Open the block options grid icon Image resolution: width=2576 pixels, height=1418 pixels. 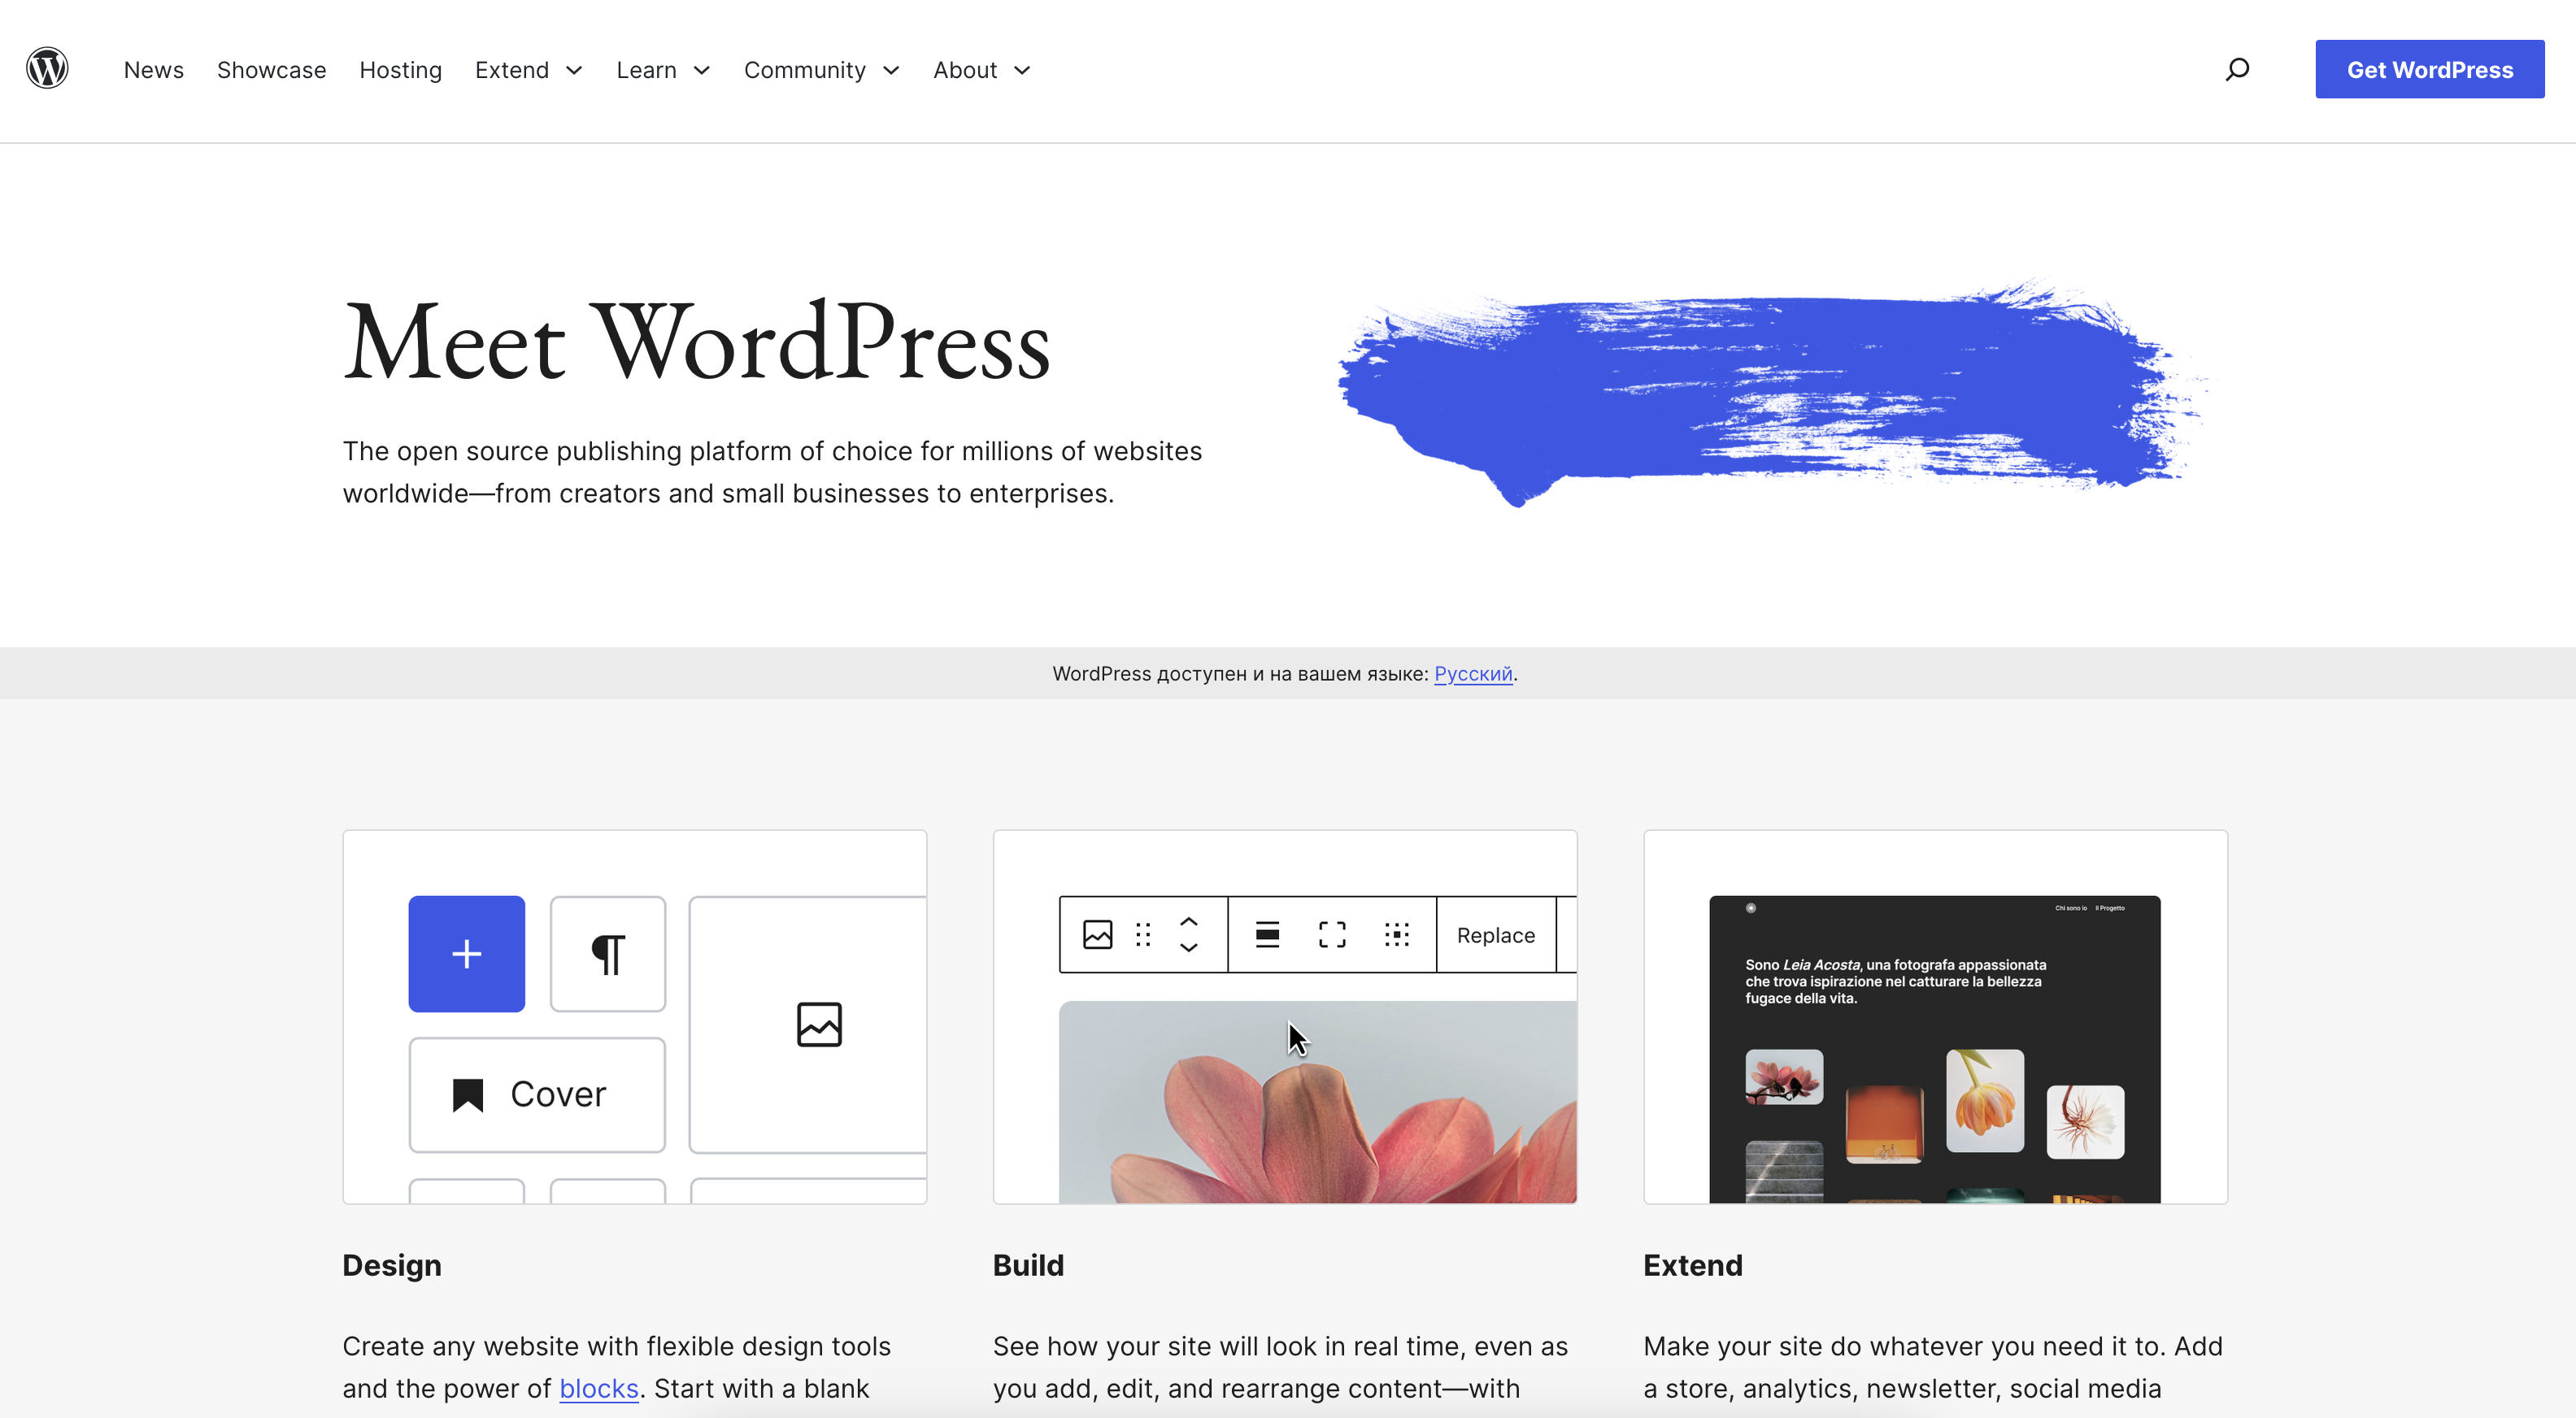1396,934
